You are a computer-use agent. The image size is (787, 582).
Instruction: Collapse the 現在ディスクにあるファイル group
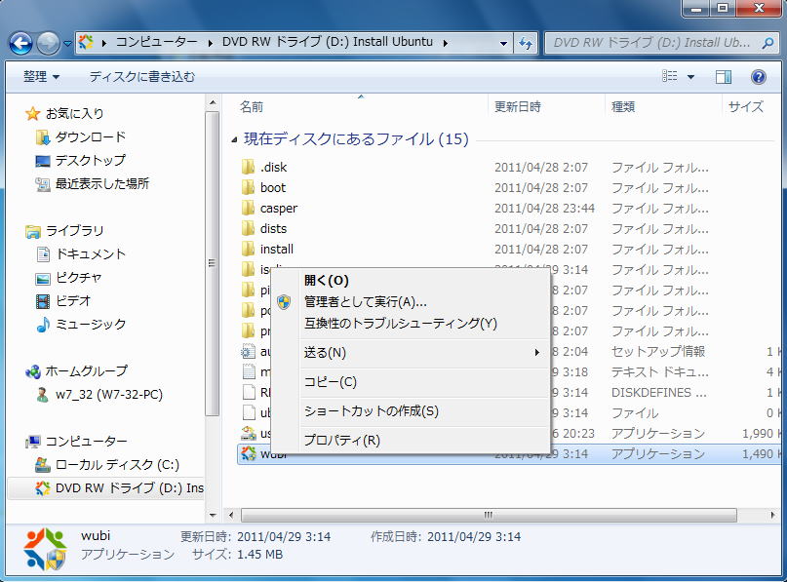[234, 139]
